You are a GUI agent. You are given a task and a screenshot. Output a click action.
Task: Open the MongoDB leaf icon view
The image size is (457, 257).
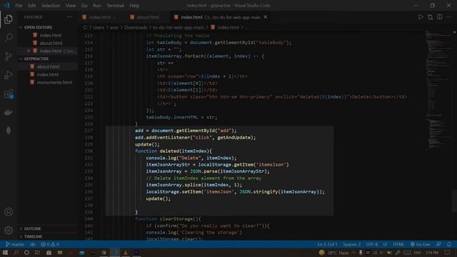pos(9,131)
